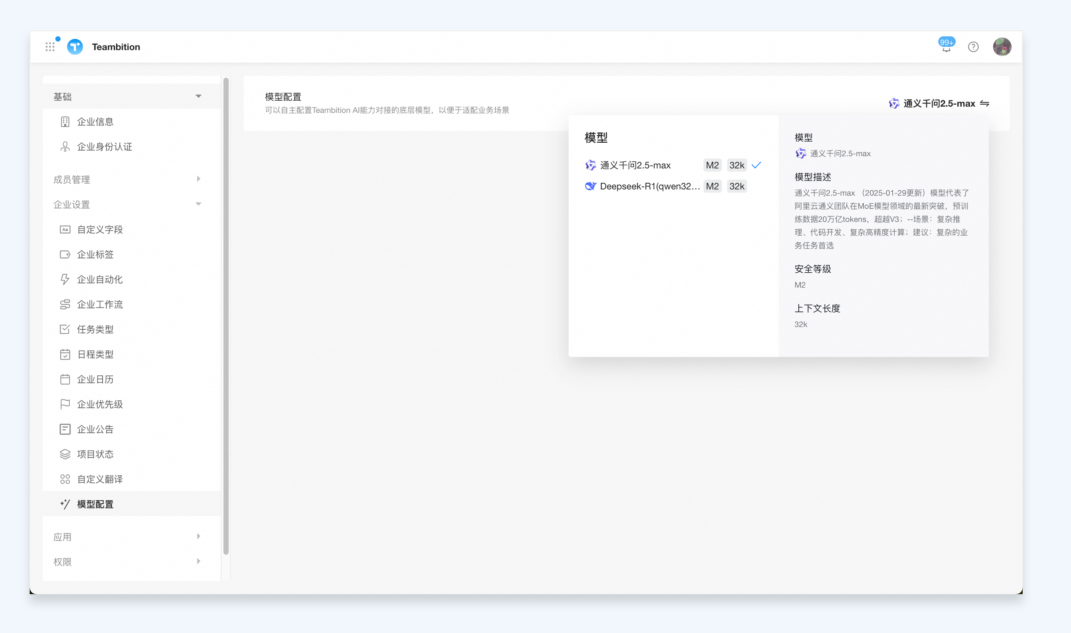Click the Qwen icon in detail panel
Image resolution: width=1071 pixels, height=633 pixels.
[x=801, y=153]
